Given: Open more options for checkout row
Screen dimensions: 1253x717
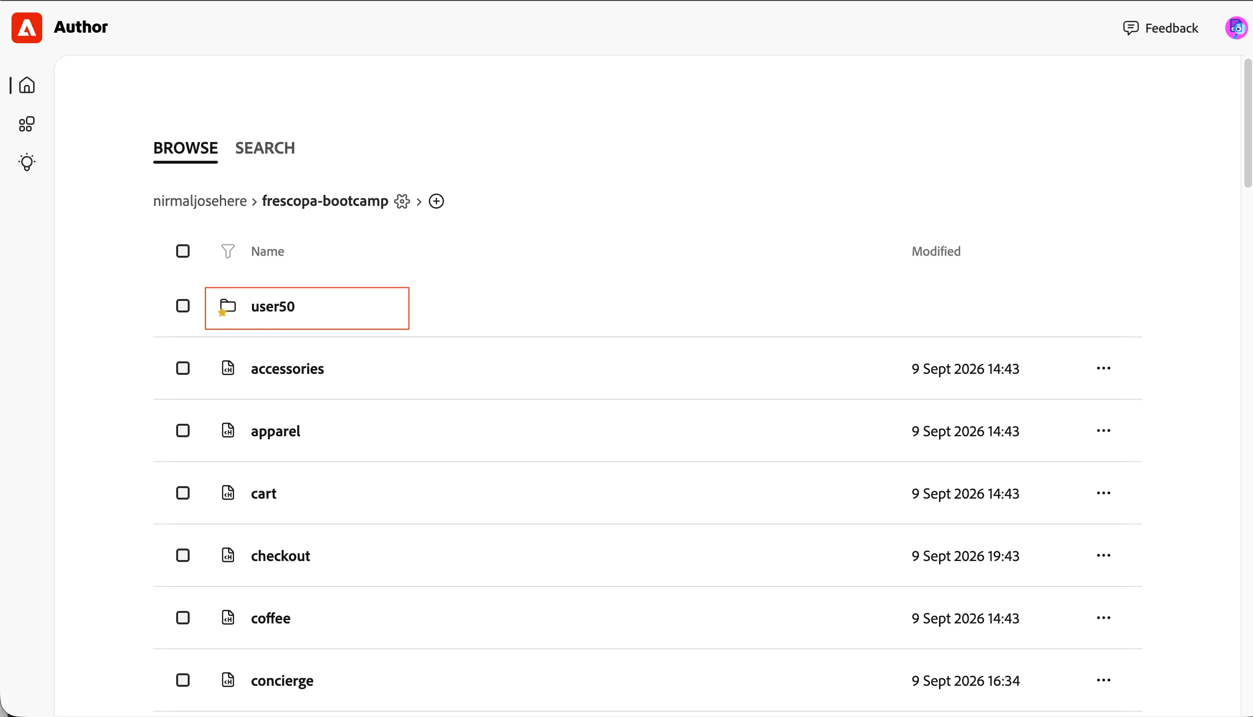Looking at the screenshot, I should pyautogui.click(x=1103, y=555).
